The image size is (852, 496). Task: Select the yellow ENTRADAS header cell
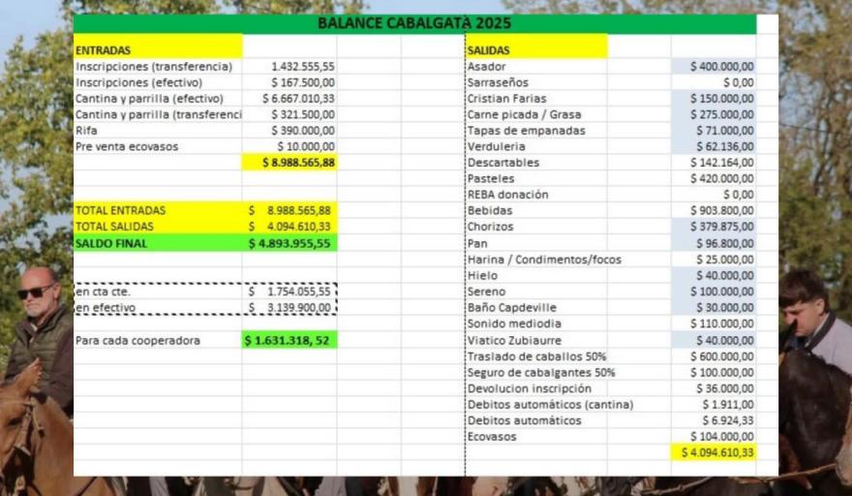pos(157,49)
